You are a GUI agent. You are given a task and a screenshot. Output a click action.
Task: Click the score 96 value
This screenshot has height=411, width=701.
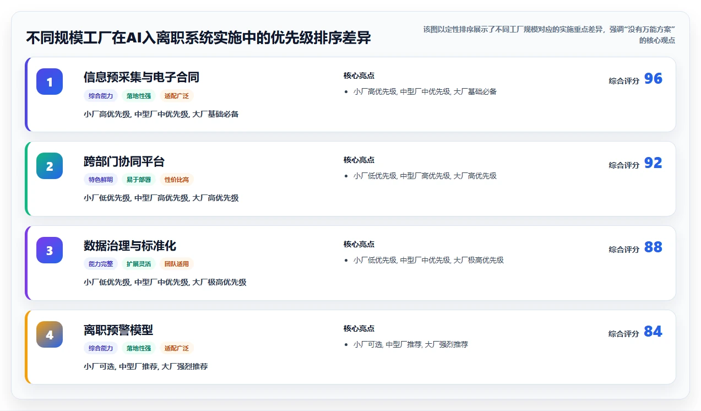coord(653,79)
